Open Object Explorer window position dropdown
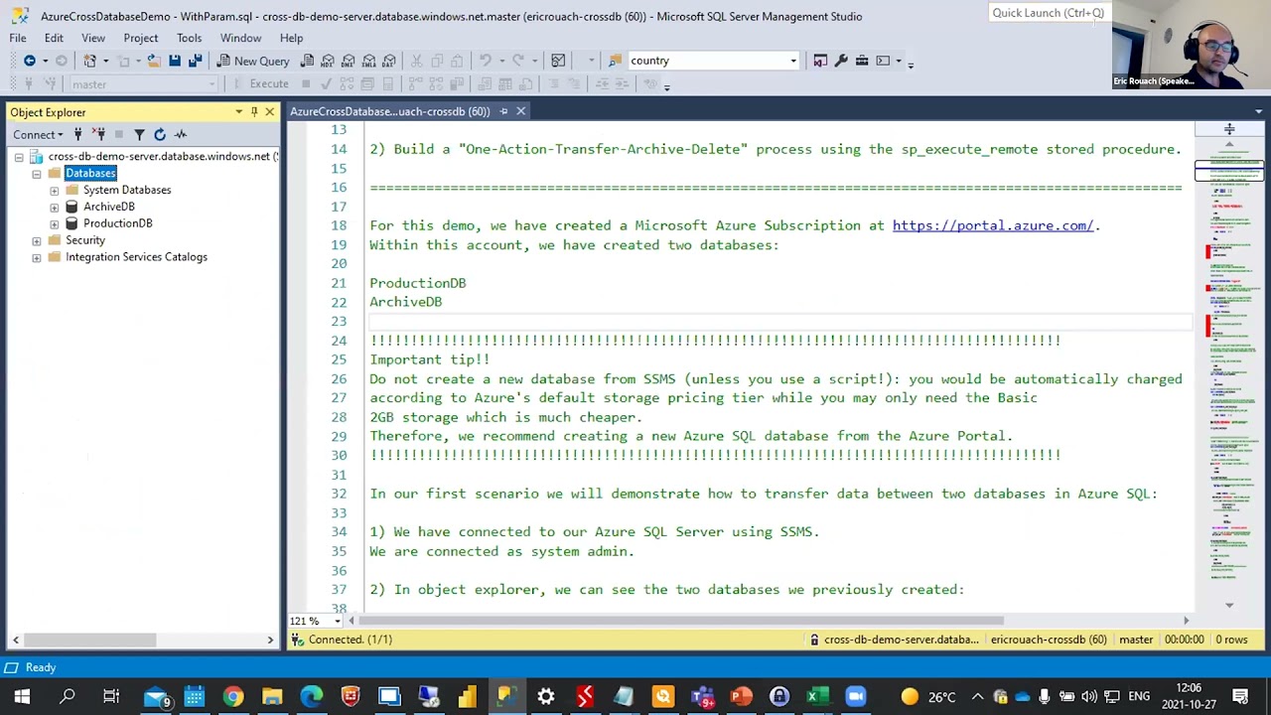Viewport: 1271px width, 715px height. (x=238, y=112)
